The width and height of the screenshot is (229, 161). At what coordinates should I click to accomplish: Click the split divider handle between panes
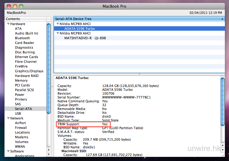[x=139, y=74]
